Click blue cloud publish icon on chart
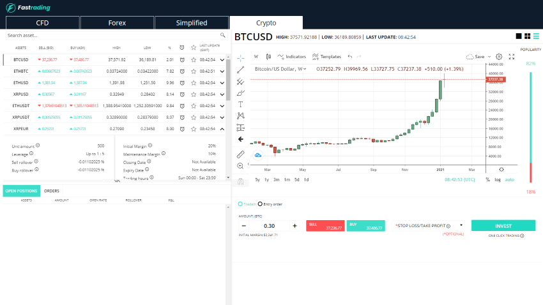 (x=258, y=155)
